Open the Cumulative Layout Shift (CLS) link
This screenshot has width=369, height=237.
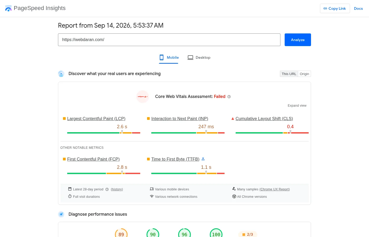pos(264,119)
